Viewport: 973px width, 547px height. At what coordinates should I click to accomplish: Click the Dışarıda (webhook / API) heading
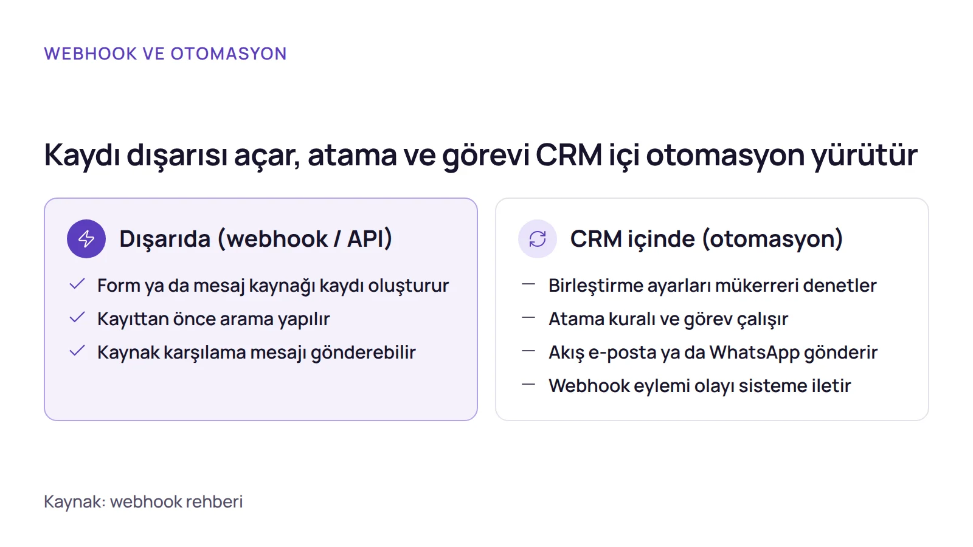pyautogui.click(x=255, y=239)
